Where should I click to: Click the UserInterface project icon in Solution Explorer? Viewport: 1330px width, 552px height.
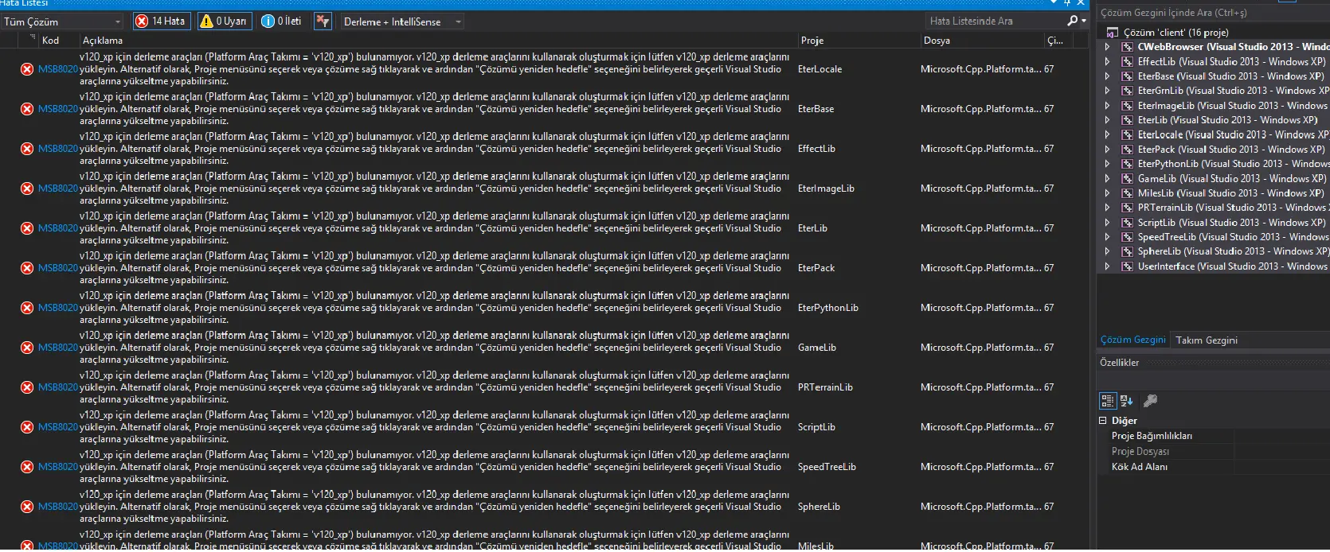pos(1127,266)
